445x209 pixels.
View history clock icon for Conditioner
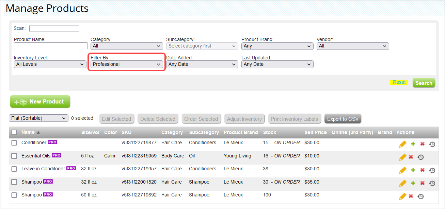pyautogui.click(x=432, y=144)
